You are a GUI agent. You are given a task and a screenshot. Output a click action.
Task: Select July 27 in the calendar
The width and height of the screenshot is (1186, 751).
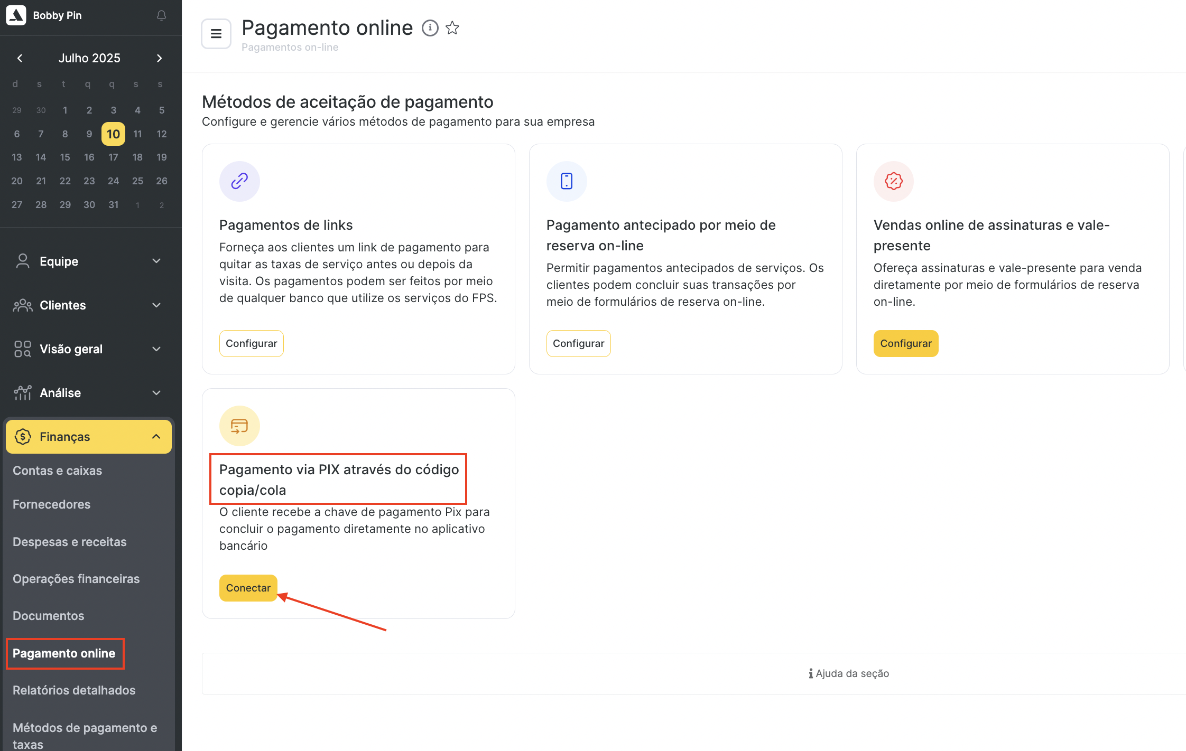click(17, 205)
